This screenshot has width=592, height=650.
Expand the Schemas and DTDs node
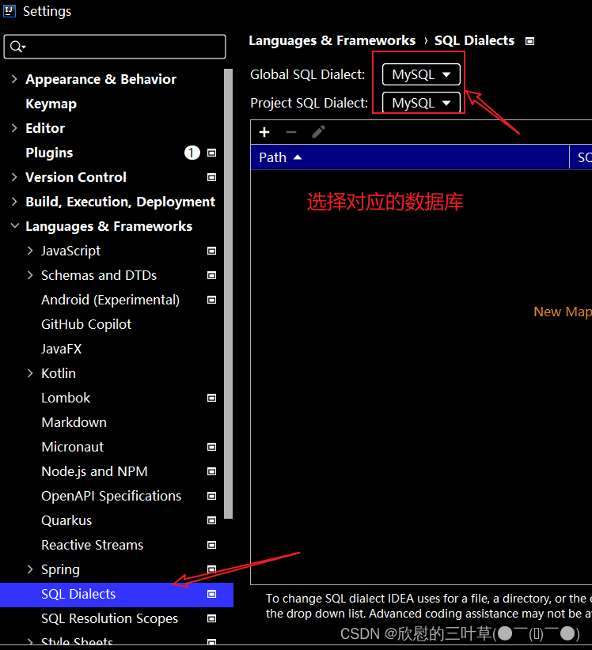click(x=30, y=275)
